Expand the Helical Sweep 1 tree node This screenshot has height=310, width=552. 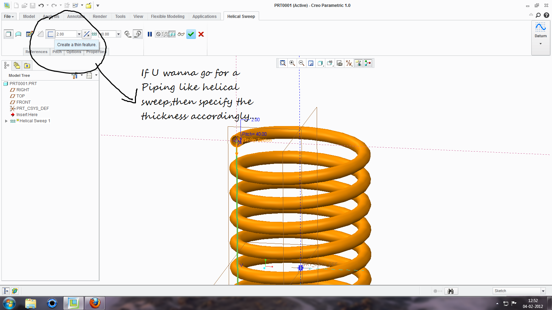(x=6, y=121)
